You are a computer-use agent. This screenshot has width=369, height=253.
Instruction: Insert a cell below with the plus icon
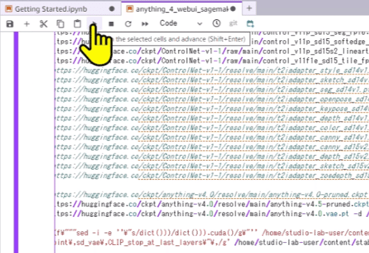tap(27, 24)
